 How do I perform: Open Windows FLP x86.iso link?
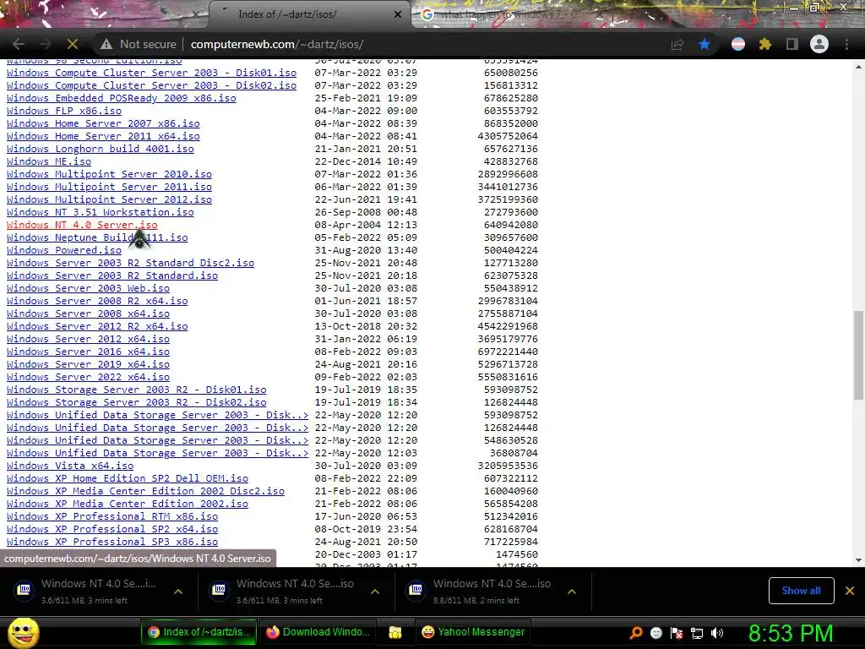(x=64, y=111)
